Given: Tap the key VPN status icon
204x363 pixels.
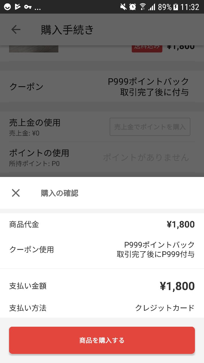Looking at the screenshot, I should click(28, 7).
